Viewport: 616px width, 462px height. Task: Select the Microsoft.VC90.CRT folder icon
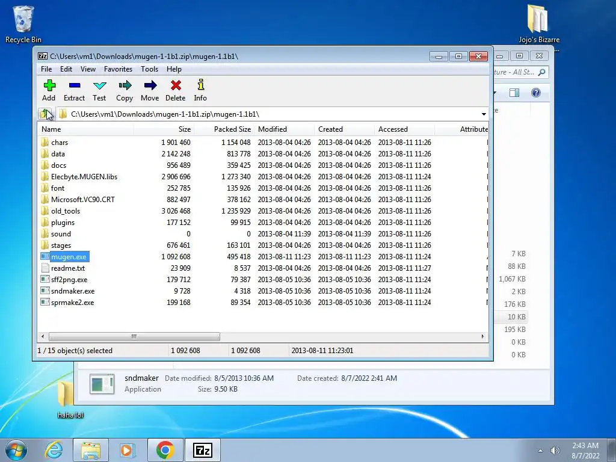(x=45, y=199)
